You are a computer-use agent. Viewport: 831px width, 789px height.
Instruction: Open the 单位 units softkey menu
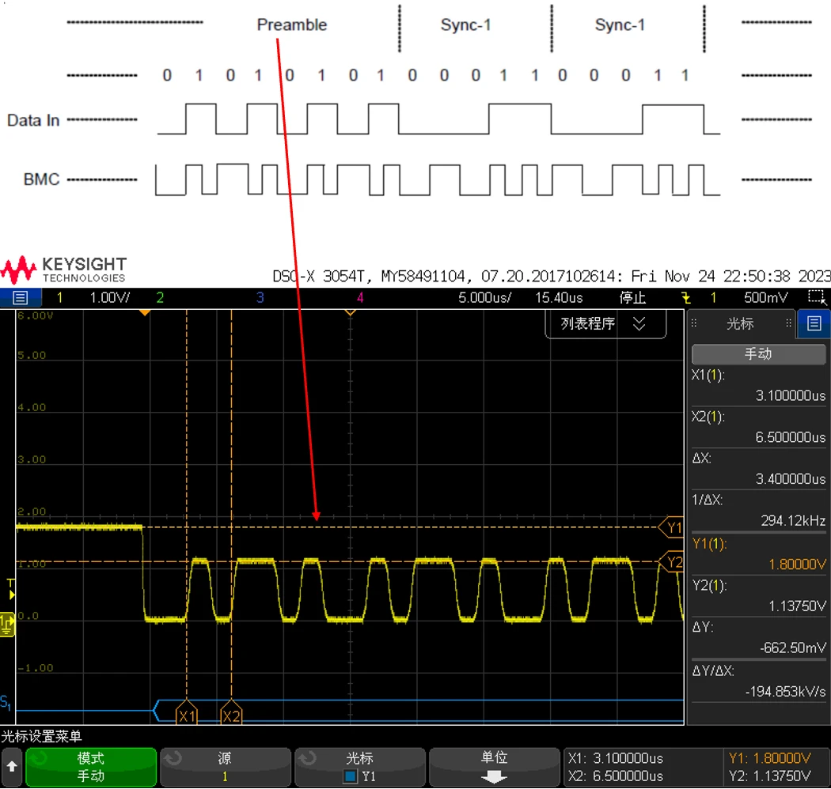click(x=494, y=767)
